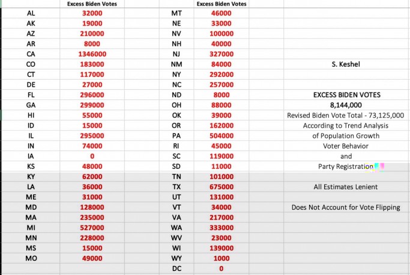Select the GA value 299000

click(x=92, y=105)
